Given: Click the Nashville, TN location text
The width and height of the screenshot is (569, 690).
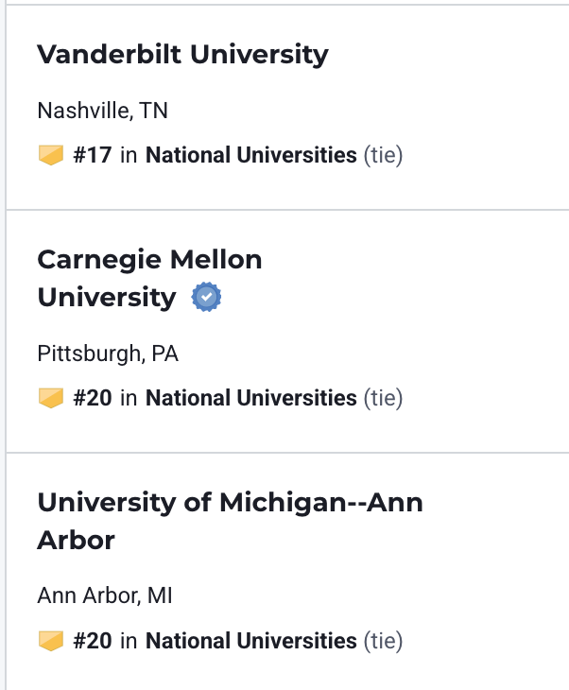Looking at the screenshot, I should tap(102, 111).
